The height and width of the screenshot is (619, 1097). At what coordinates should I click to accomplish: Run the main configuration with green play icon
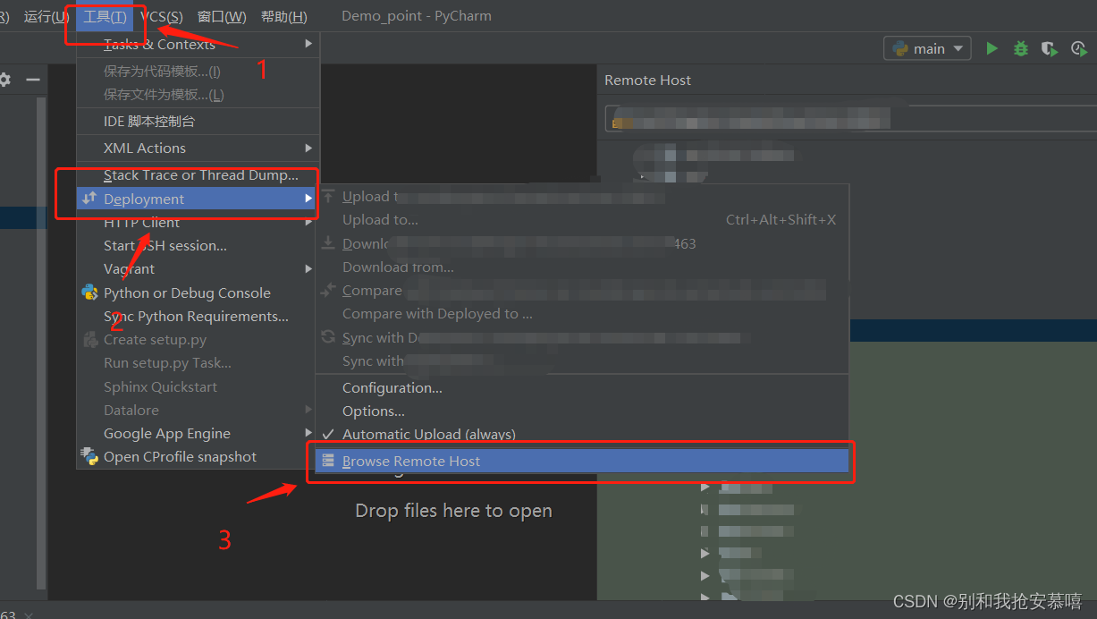point(992,48)
